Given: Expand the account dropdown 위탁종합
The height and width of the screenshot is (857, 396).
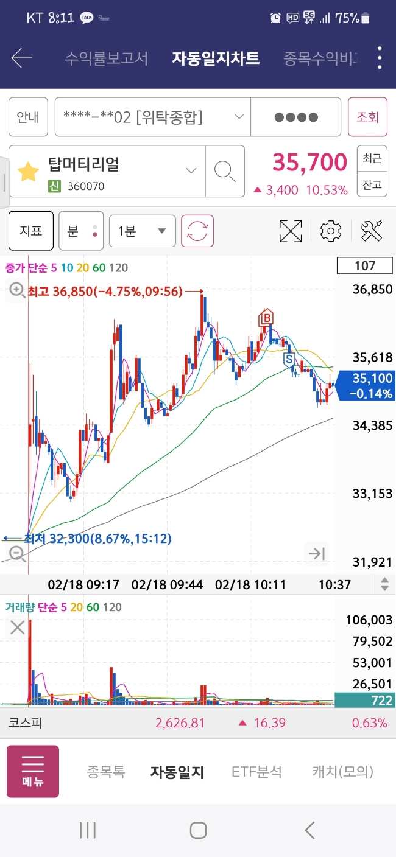Looking at the screenshot, I should pyautogui.click(x=152, y=117).
